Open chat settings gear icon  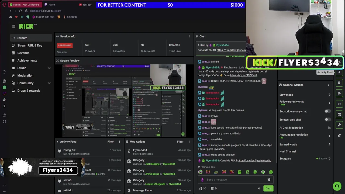point(259,188)
